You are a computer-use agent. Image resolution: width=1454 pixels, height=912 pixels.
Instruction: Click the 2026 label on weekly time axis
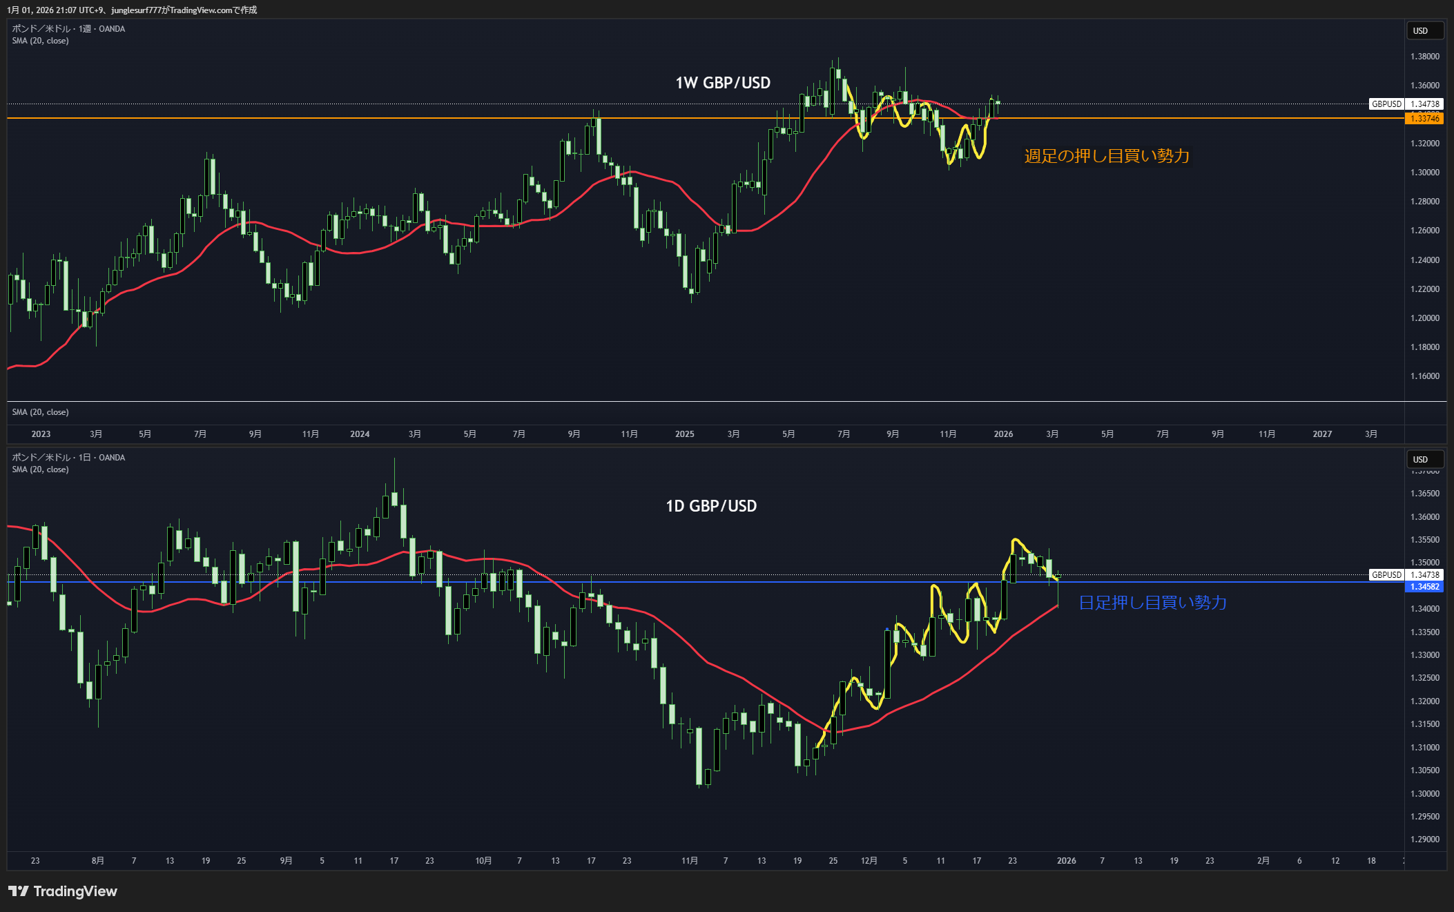[x=1002, y=434]
